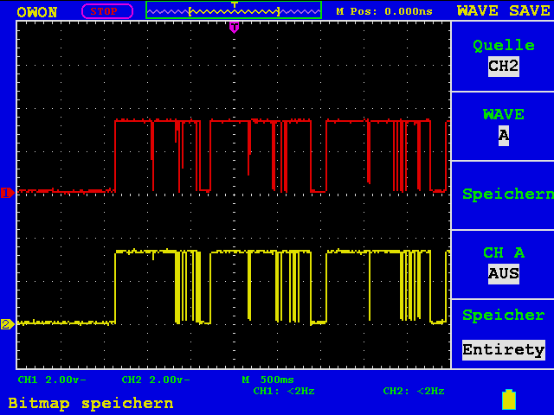Click the STOP run-state indicator

(x=107, y=11)
